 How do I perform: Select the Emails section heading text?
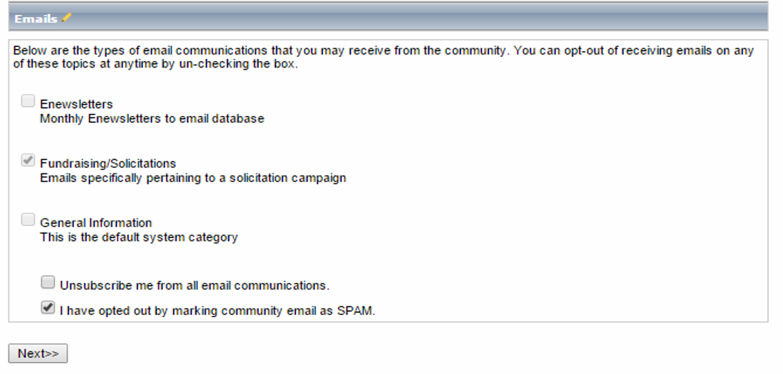click(36, 18)
